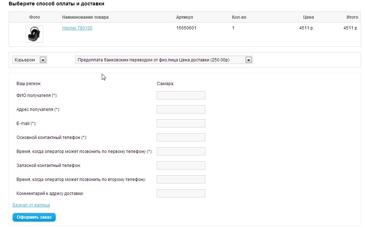Click the Артикул column header
The width and height of the screenshot is (365, 228).
click(x=184, y=17)
